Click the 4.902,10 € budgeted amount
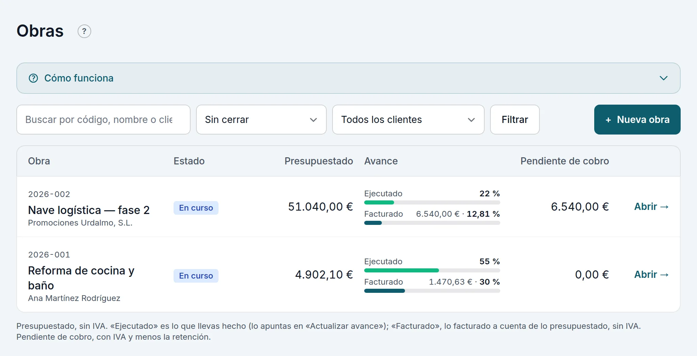Viewport: 697px width, 356px height. pyautogui.click(x=324, y=274)
